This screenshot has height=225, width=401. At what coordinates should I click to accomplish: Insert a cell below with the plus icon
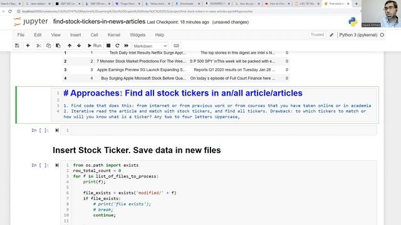tap(28, 46)
